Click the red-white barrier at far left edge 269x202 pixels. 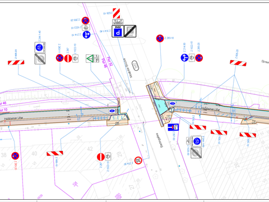(x=16, y=62)
